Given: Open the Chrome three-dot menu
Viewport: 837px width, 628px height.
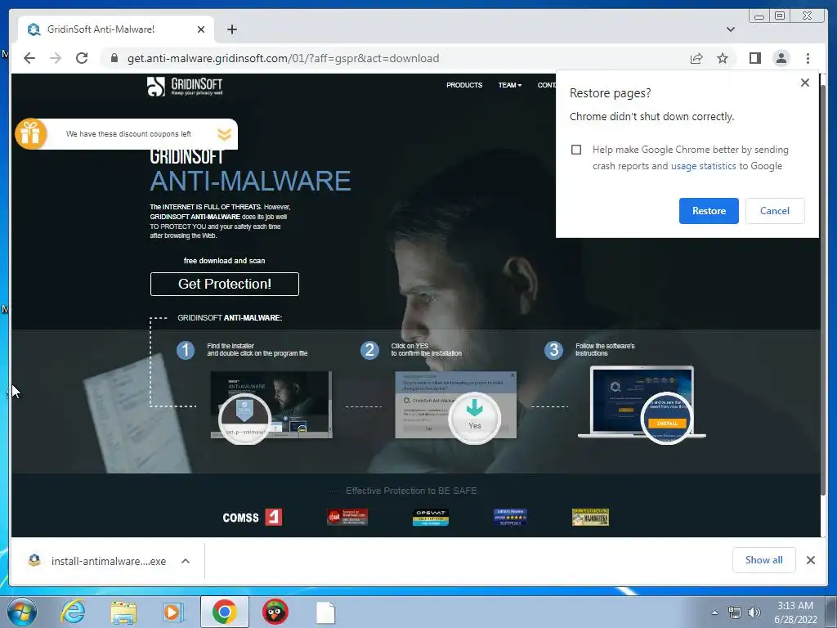Looking at the screenshot, I should [x=808, y=58].
